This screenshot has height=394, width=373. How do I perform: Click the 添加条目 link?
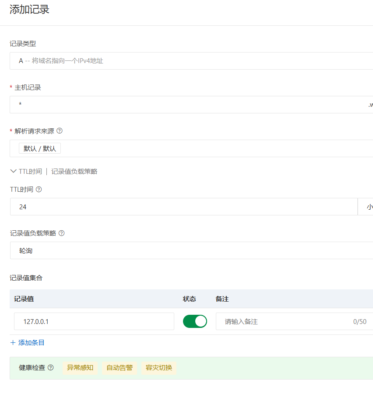(x=28, y=343)
